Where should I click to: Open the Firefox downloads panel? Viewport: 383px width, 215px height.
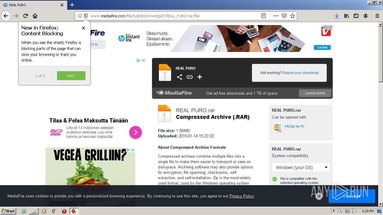(337, 16)
